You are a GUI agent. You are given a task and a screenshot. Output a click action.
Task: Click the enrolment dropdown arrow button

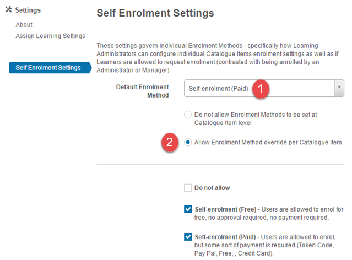(339, 88)
